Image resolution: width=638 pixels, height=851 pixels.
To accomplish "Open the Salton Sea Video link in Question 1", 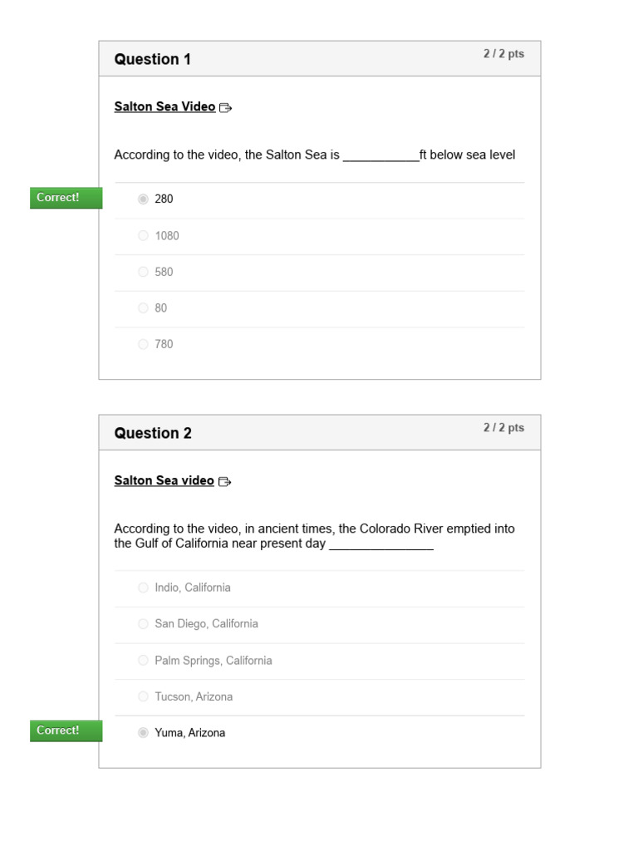I will coord(164,106).
